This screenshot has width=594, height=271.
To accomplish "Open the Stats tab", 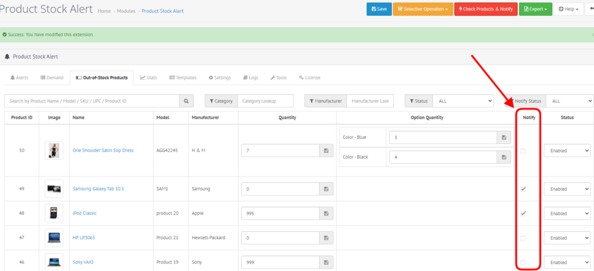I will click(148, 78).
